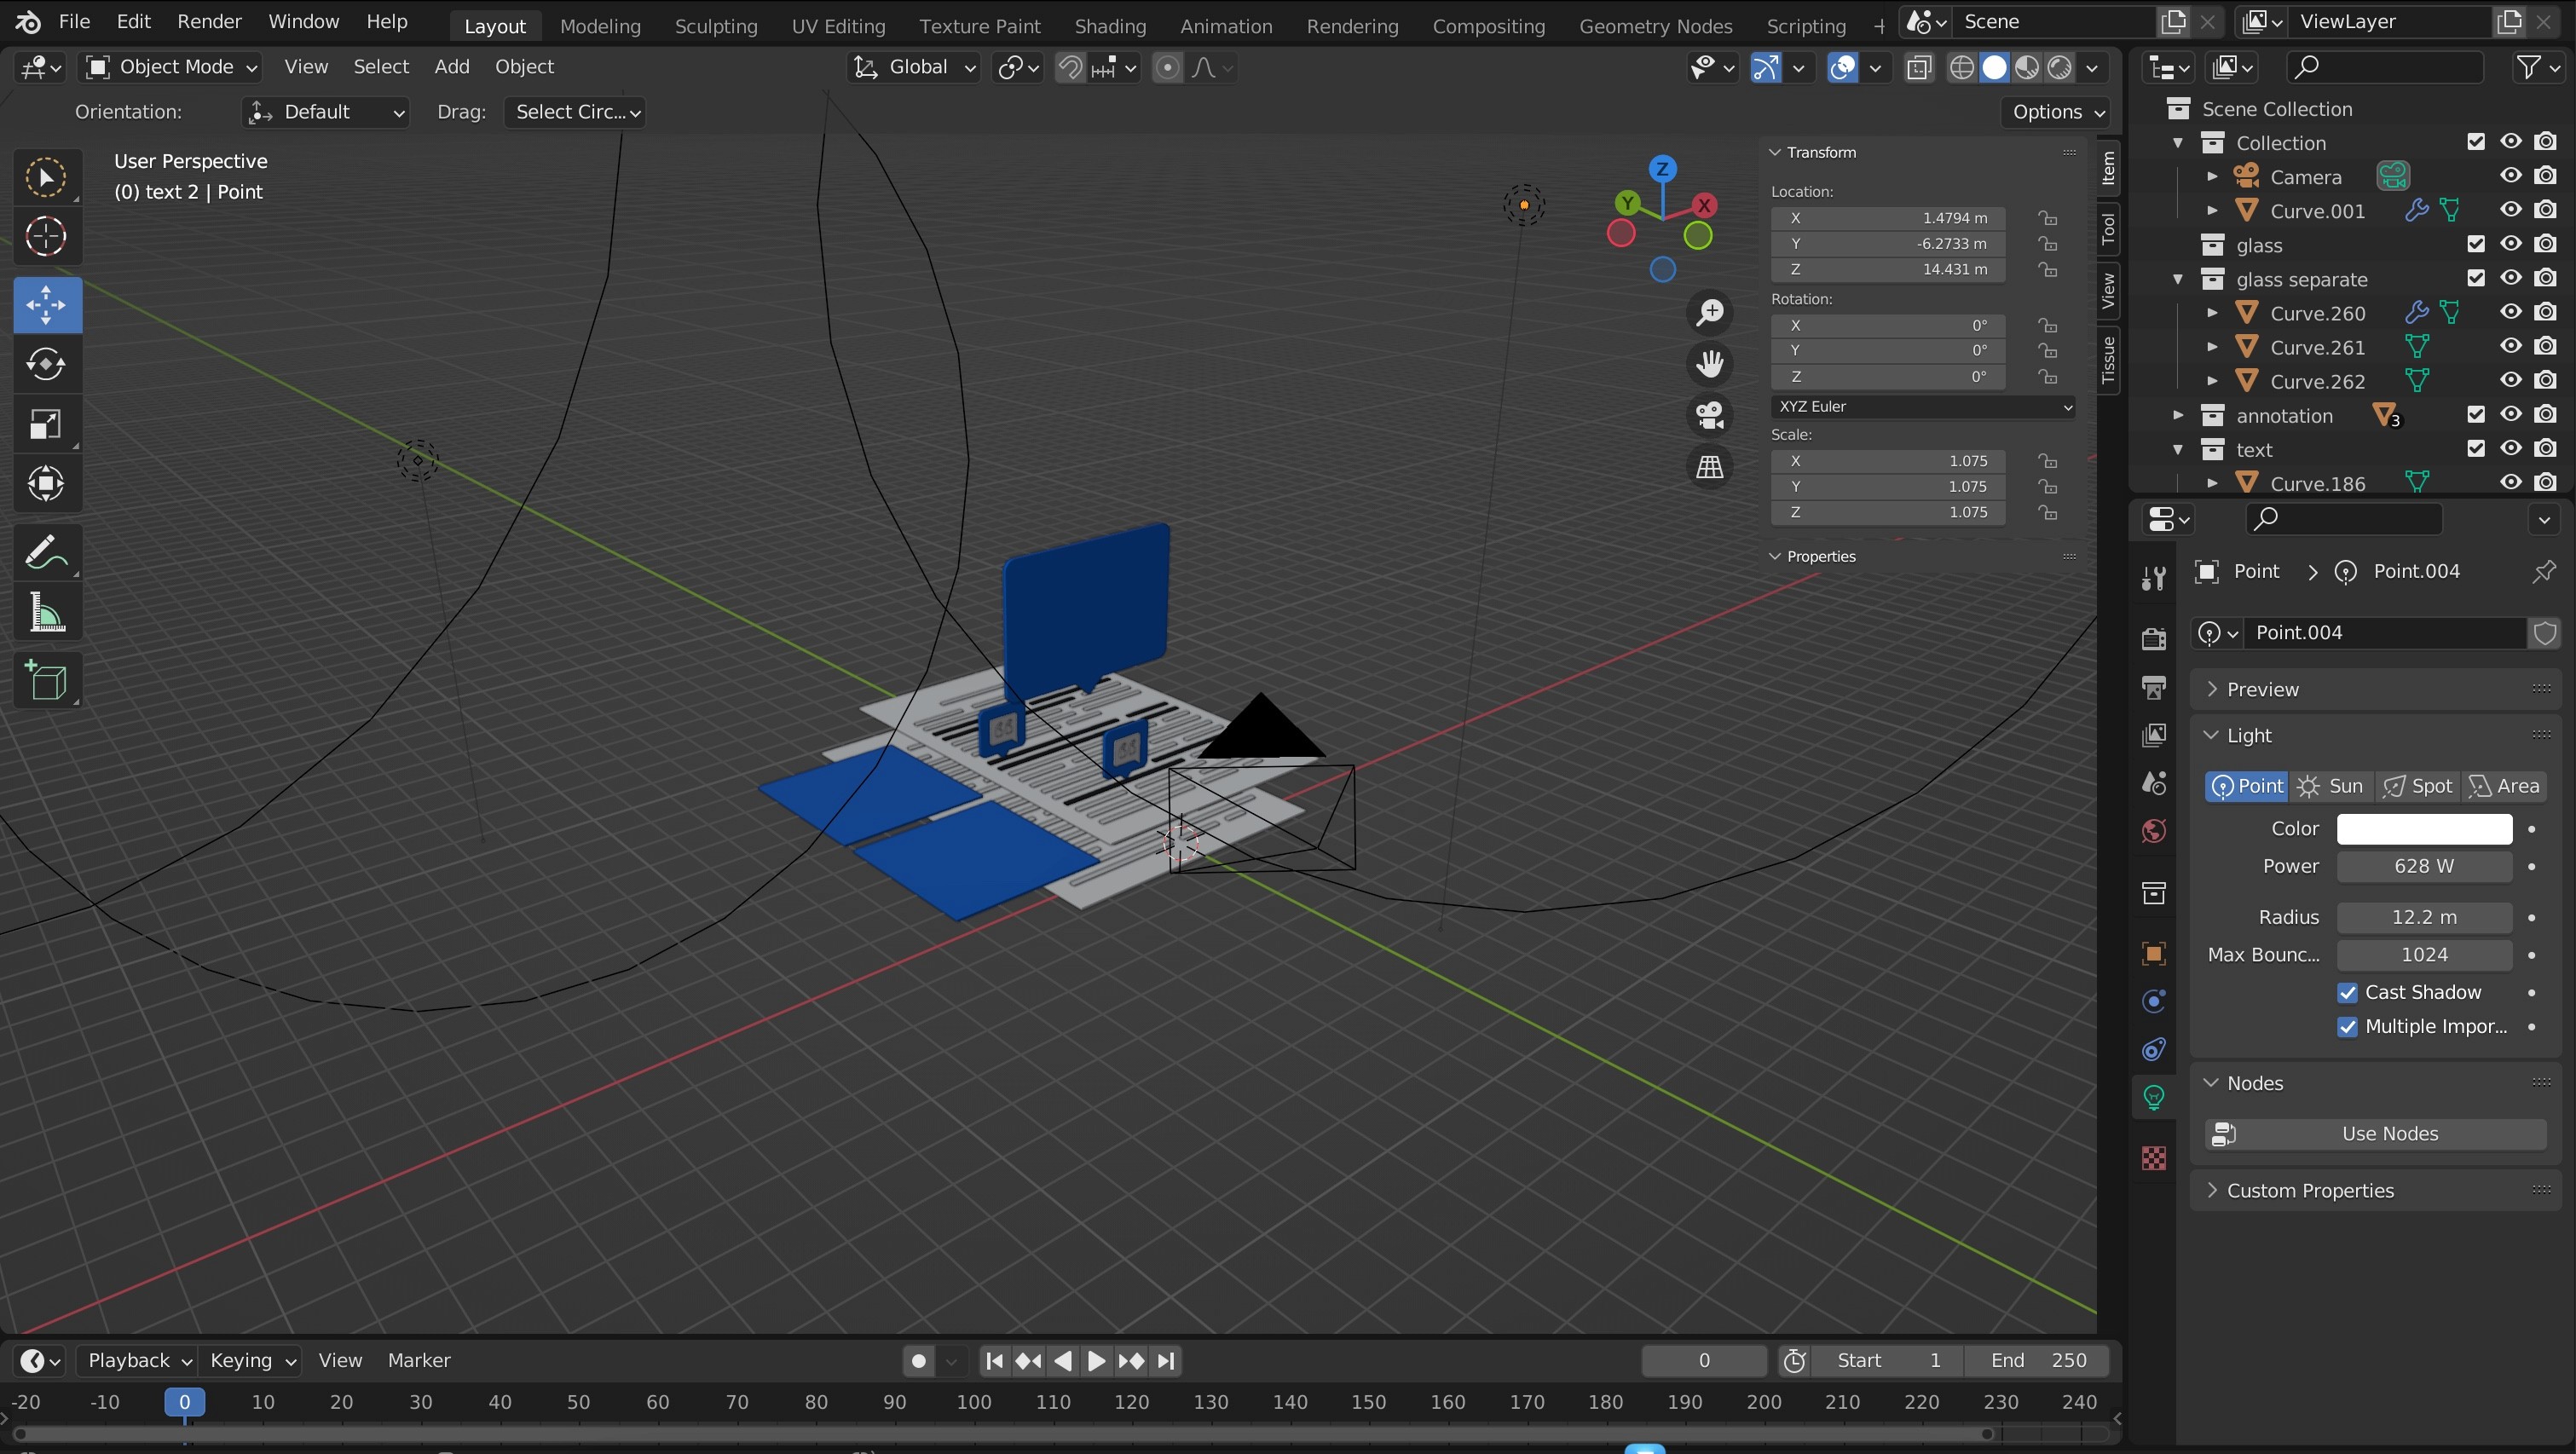The height and width of the screenshot is (1454, 2576).
Task: Set light type to Spot
Action: [x=2418, y=787]
